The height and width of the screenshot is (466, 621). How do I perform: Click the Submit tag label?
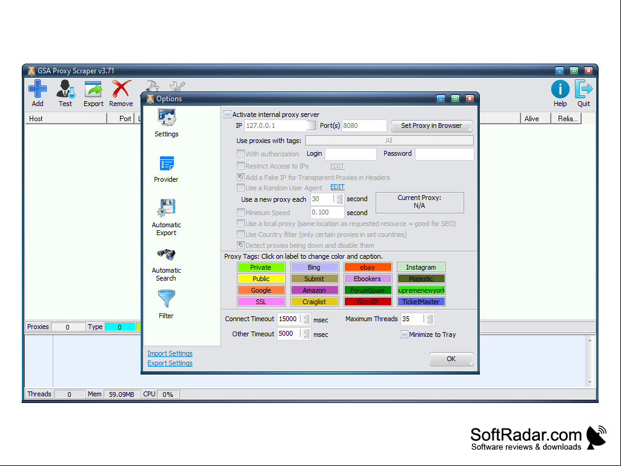(x=314, y=279)
